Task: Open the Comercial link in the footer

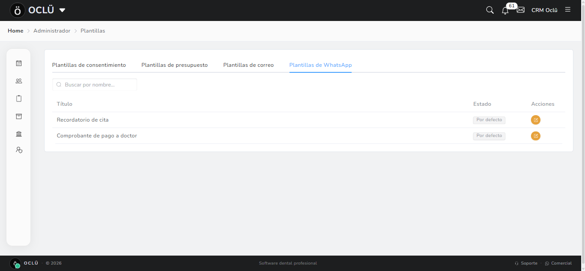Action: [x=558, y=263]
